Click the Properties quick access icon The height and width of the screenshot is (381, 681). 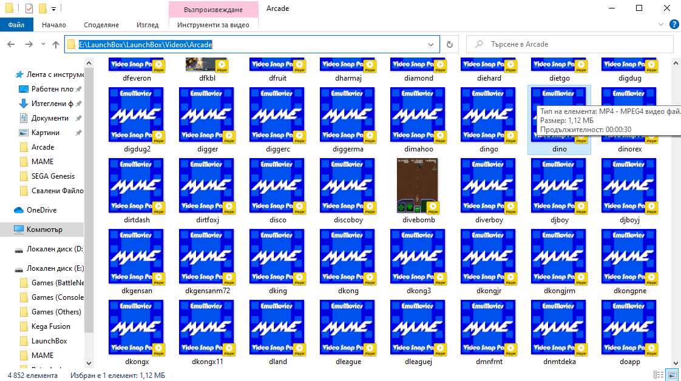point(29,8)
